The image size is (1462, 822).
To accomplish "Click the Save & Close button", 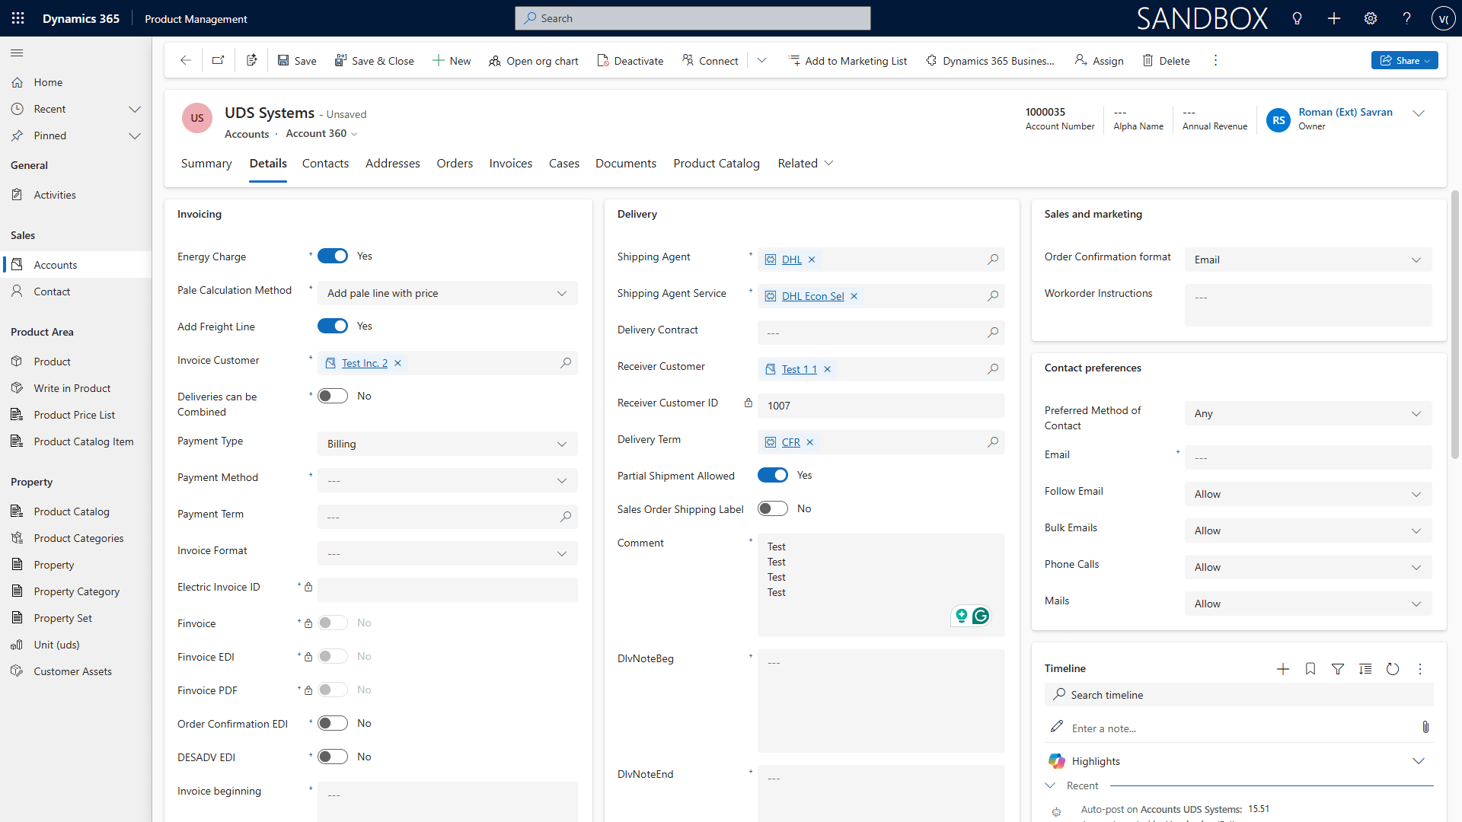I will point(375,60).
